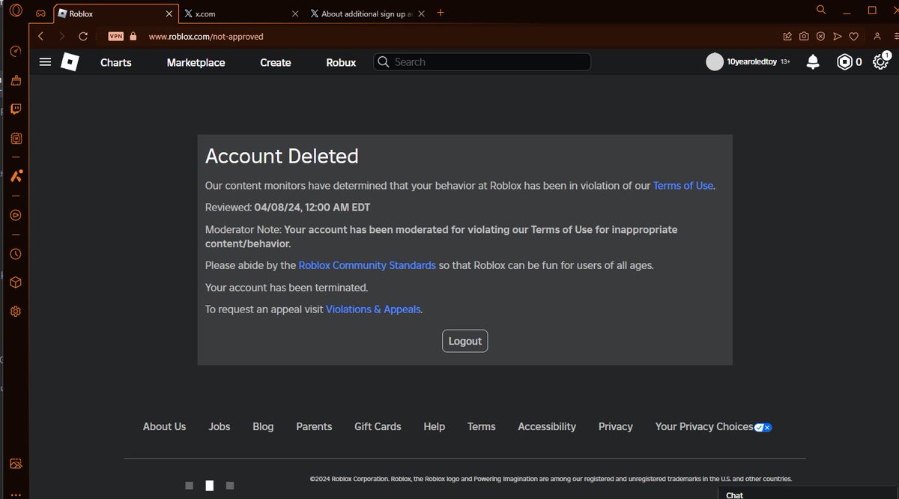This screenshot has width=899, height=499.
Task: Open the Robux balance icon
Action: click(x=844, y=62)
